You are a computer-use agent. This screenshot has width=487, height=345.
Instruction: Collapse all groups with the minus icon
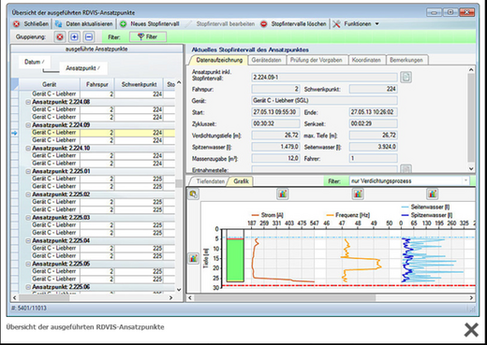(89, 37)
